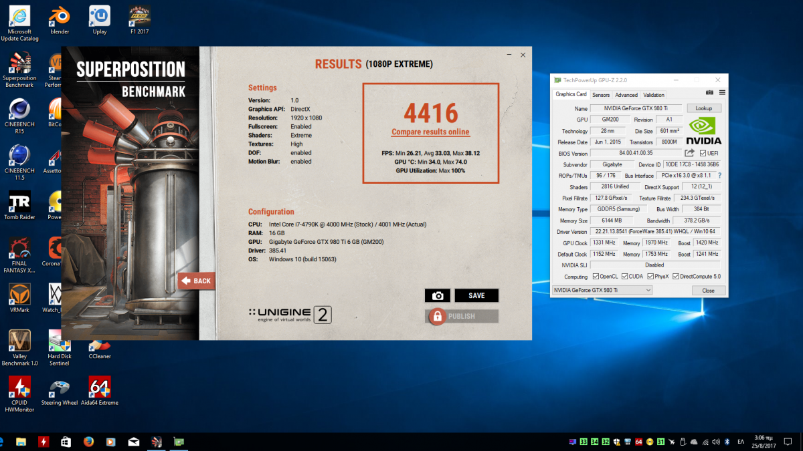Switch to the Validation tab in GPU-Z
803x451 pixels.
point(654,95)
